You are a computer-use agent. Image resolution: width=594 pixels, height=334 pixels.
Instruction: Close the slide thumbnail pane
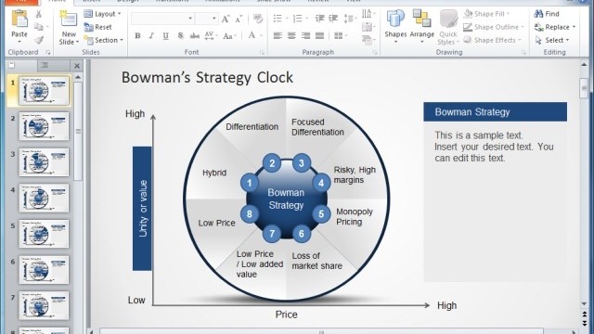[77, 66]
